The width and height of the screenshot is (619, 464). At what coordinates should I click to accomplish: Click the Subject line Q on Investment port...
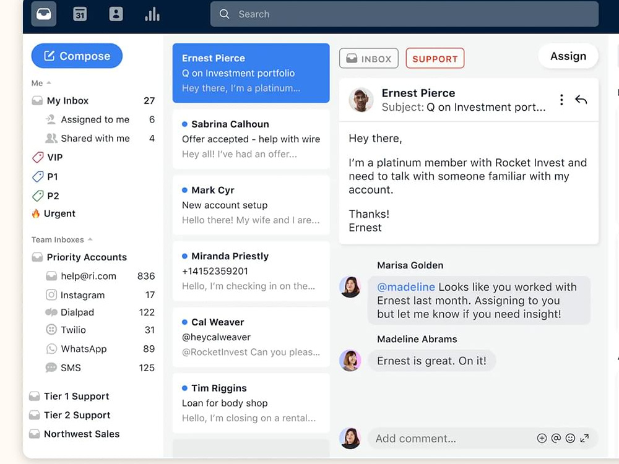point(464,107)
